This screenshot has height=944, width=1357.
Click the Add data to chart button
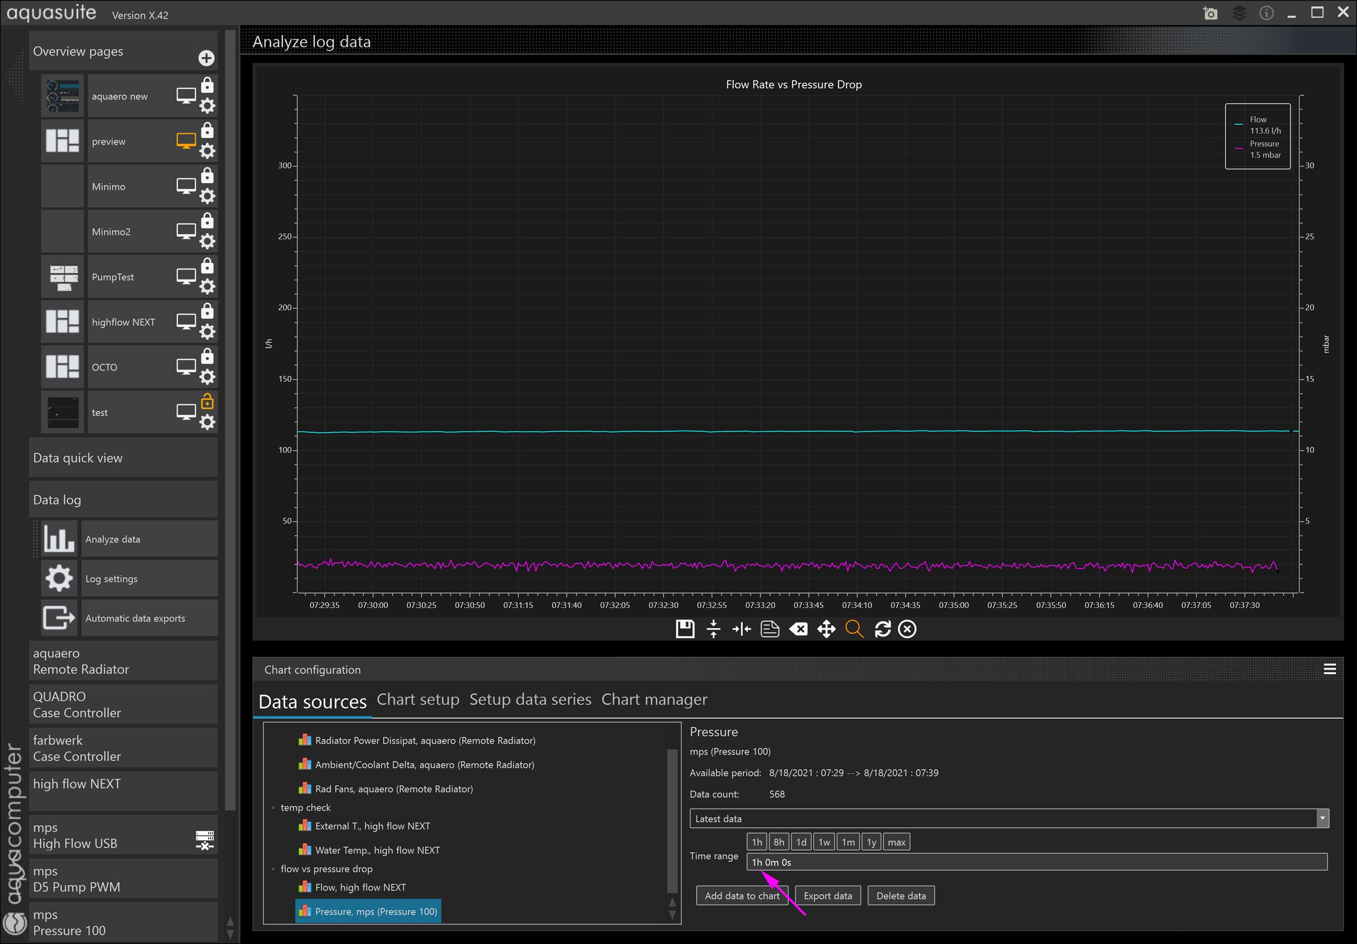(x=741, y=896)
